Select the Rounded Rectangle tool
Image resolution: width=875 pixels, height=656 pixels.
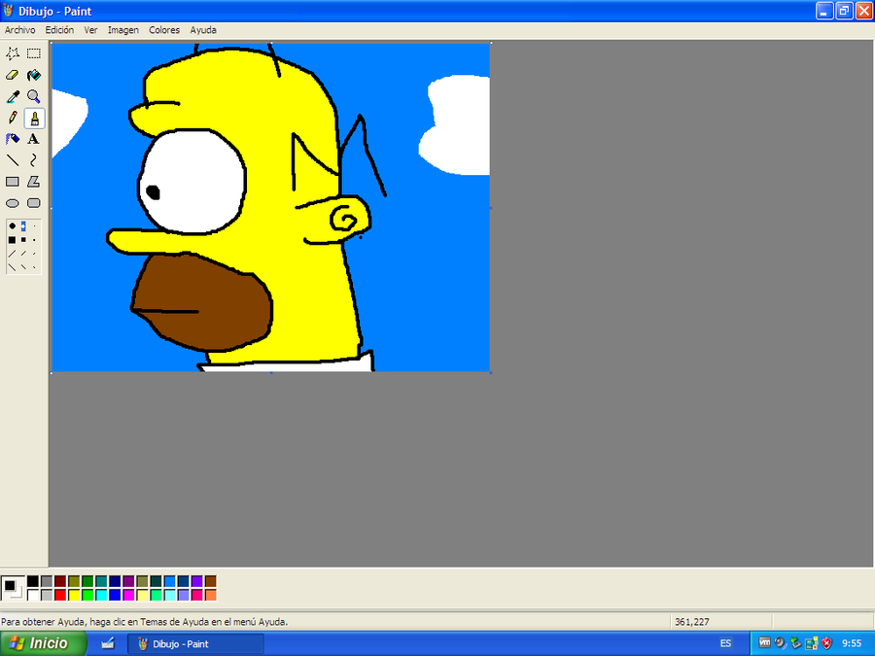point(34,203)
